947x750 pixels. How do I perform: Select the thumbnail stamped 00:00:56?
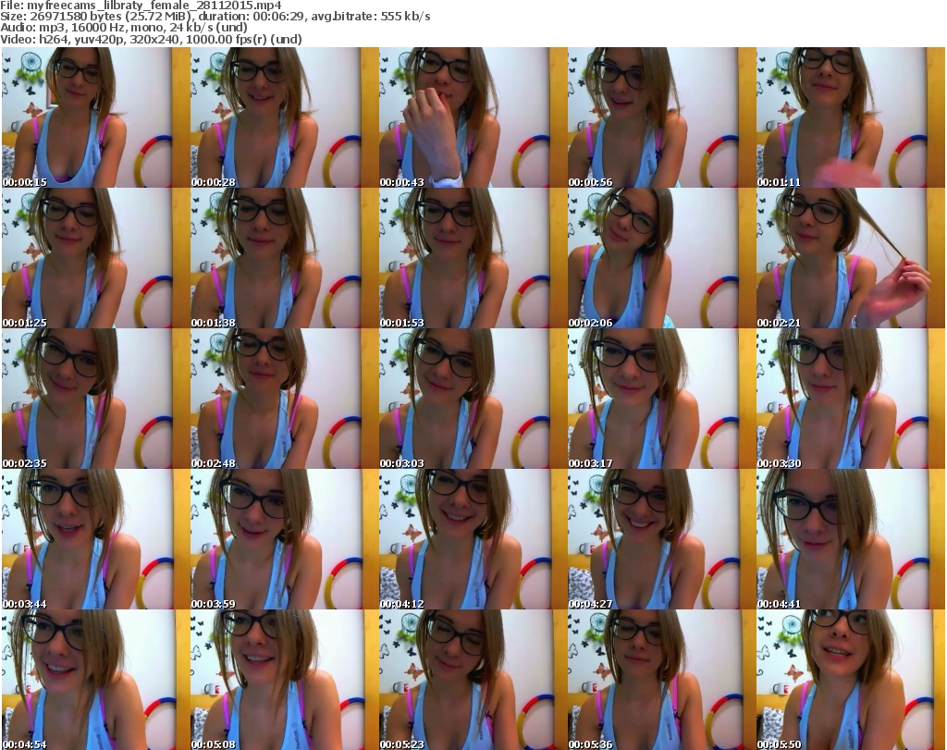click(662, 117)
